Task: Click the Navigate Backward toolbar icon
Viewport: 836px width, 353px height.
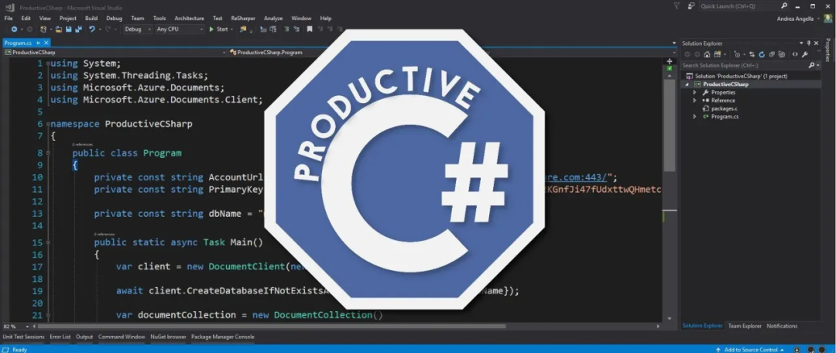Action: click(14, 29)
